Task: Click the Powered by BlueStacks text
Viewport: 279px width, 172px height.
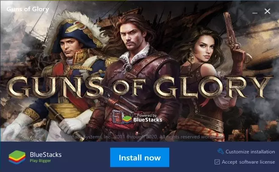Action: pos(148,118)
